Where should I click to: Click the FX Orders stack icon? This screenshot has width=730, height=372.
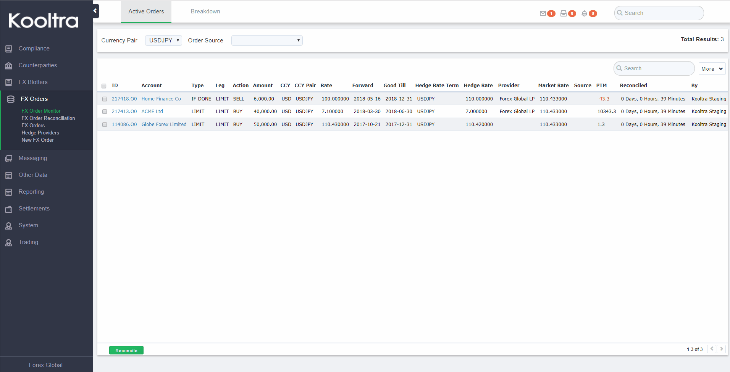(x=11, y=99)
